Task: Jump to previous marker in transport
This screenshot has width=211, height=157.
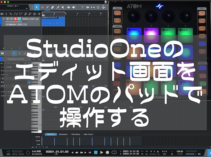Action: pyautogui.click(x=72, y=153)
